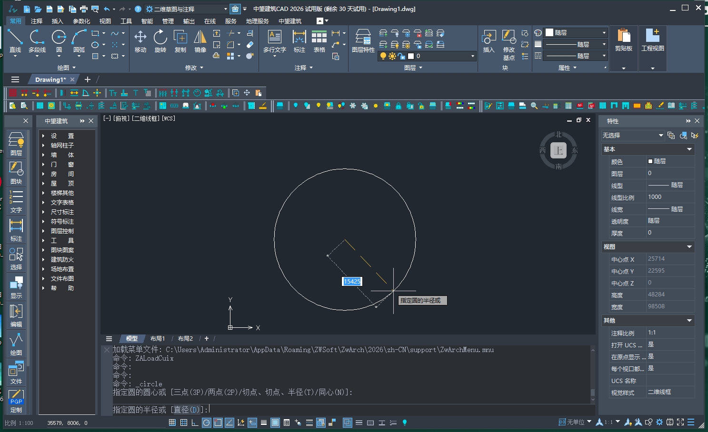Open the 二维草图与注释 workspace dropdown
This screenshot has height=432, width=708.
(x=187, y=9)
